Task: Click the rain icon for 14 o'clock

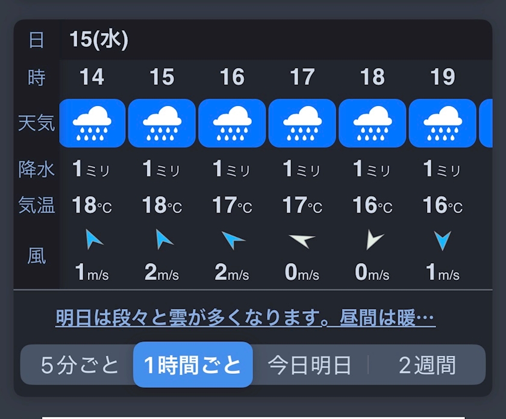Action: click(92, 123)
